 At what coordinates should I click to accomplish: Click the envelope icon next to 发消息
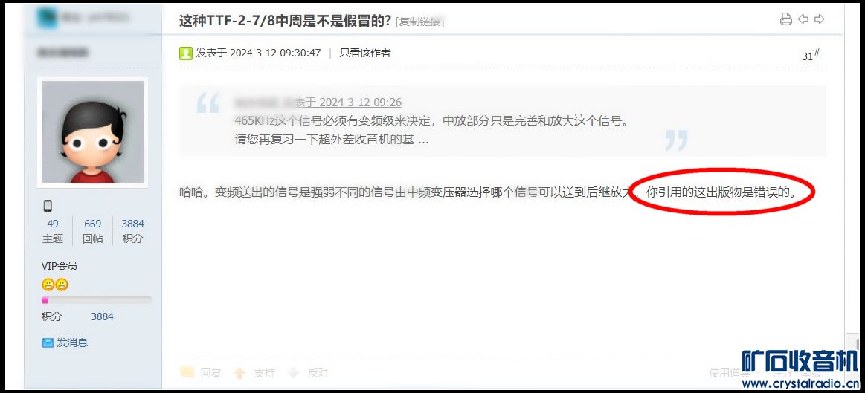(x=48, y=342)
